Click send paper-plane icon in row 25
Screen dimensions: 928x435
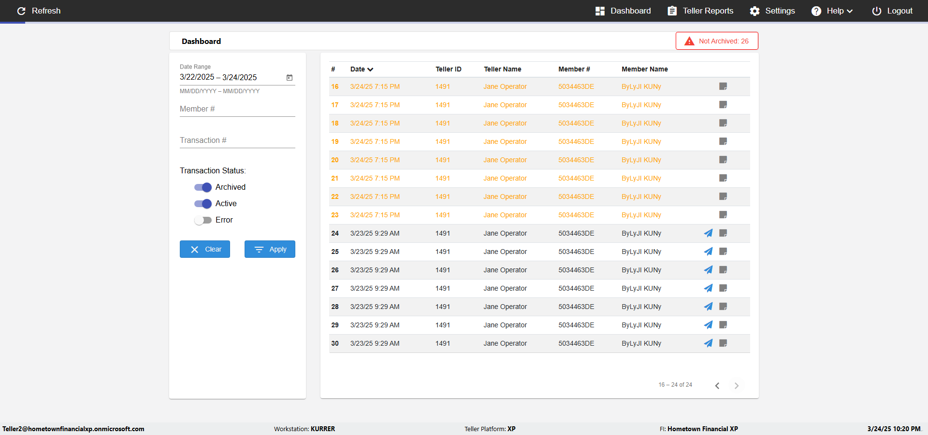[708, 252]
